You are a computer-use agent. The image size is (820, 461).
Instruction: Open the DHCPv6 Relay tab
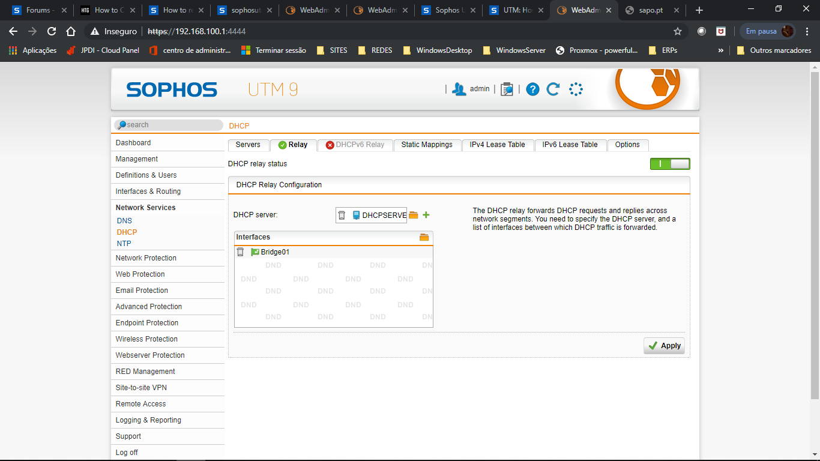coord(355,145)
